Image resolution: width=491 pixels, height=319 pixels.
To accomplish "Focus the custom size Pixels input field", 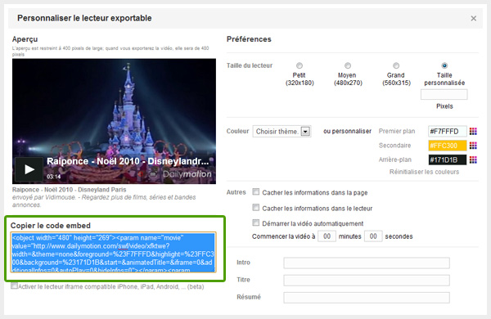I will pyautogui.click(x=444, y=94).
